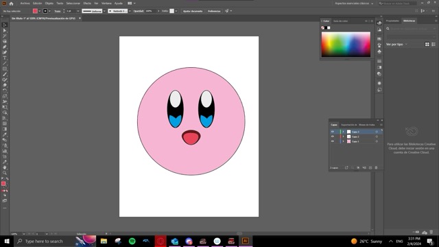Close the Sin título document tab
The height and width of the screenshot is (247, 439).
point(80,19)
